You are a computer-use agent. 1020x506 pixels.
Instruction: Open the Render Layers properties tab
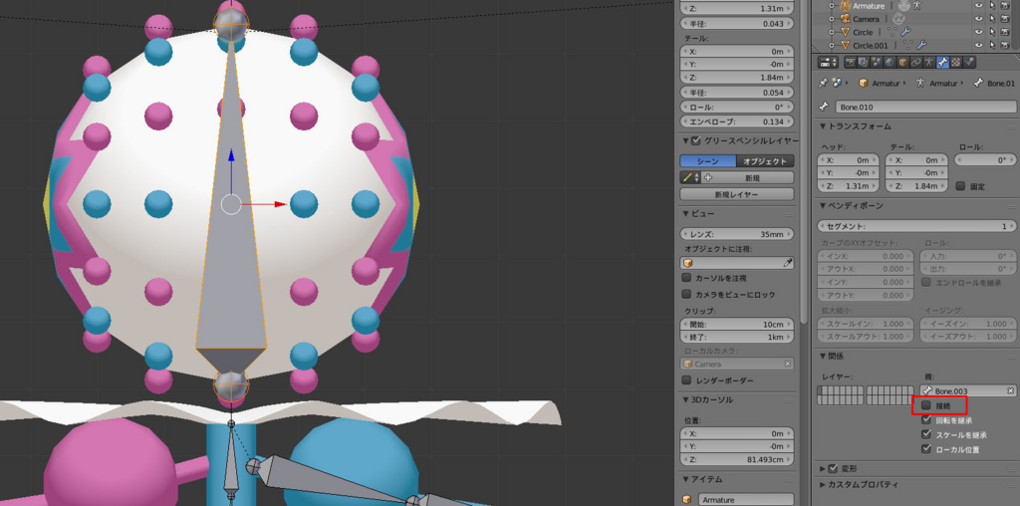click(864, 62)
